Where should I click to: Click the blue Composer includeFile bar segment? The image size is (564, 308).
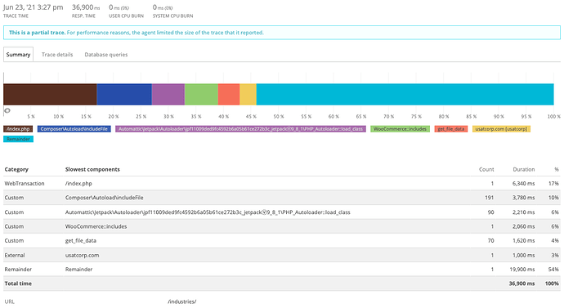click(124, 94)
